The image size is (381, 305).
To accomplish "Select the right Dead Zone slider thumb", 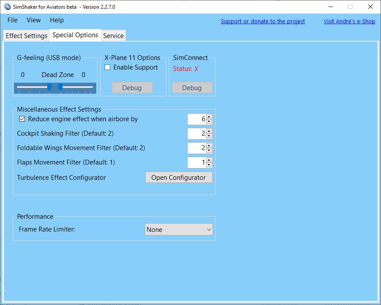I will point(61,88).
